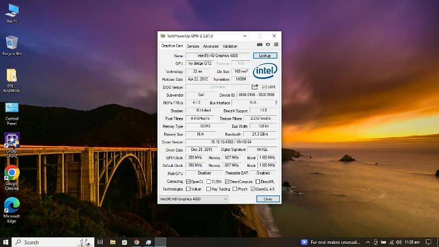The width and height of the screenshot is (439, 247).
Task: Expand the GPU selection dropdown
Action: tap(193, 199)
